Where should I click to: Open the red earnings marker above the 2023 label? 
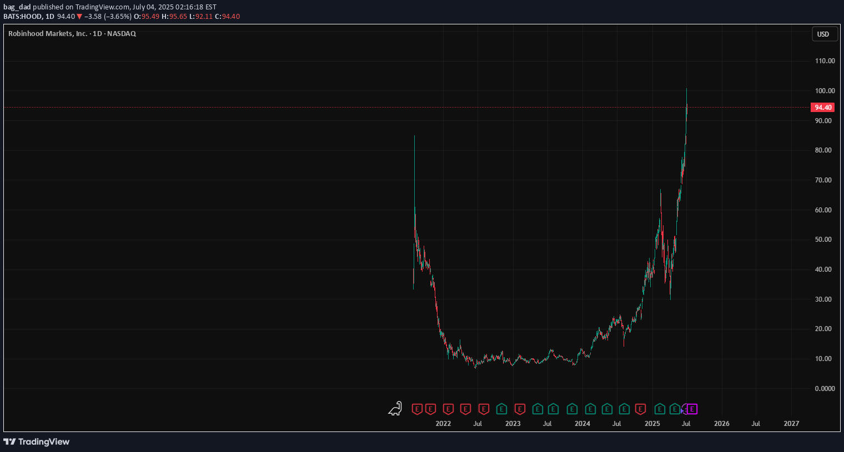pyautogui.click(x=520, y=409)
